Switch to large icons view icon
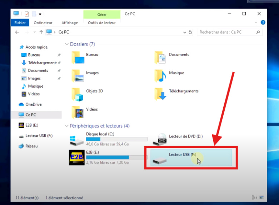The width and height of the screenshot is (279, 205). tap(262, 197)
